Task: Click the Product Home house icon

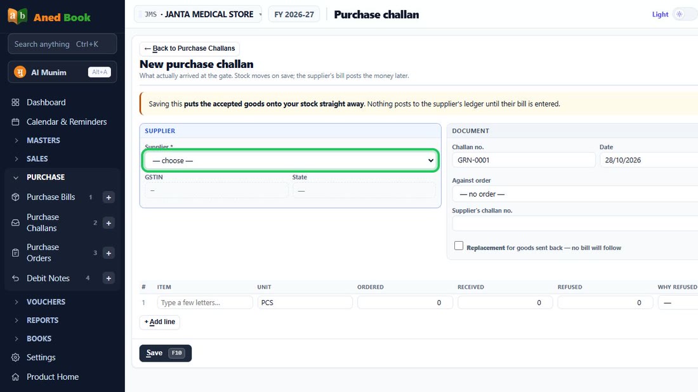Action: [x=16, y=377]
